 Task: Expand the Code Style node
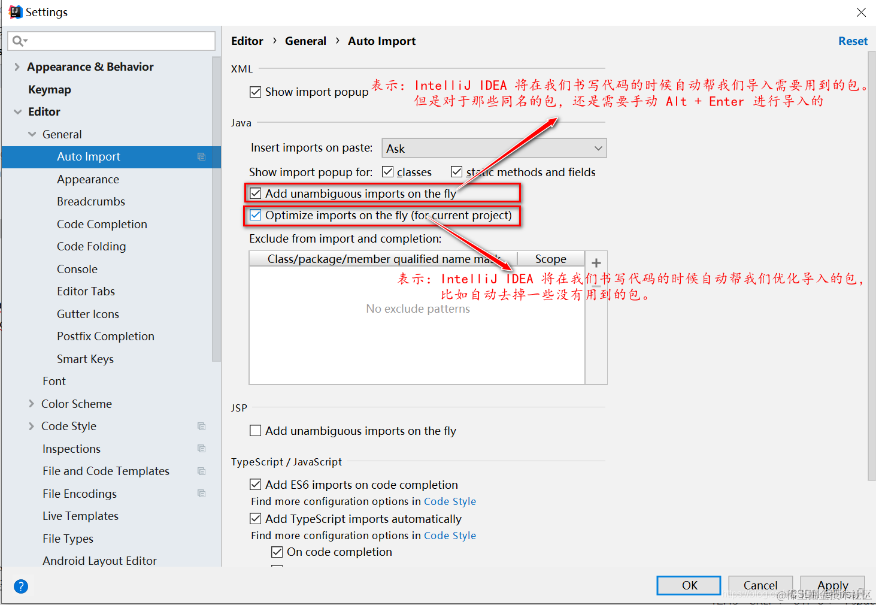(32, 426)
